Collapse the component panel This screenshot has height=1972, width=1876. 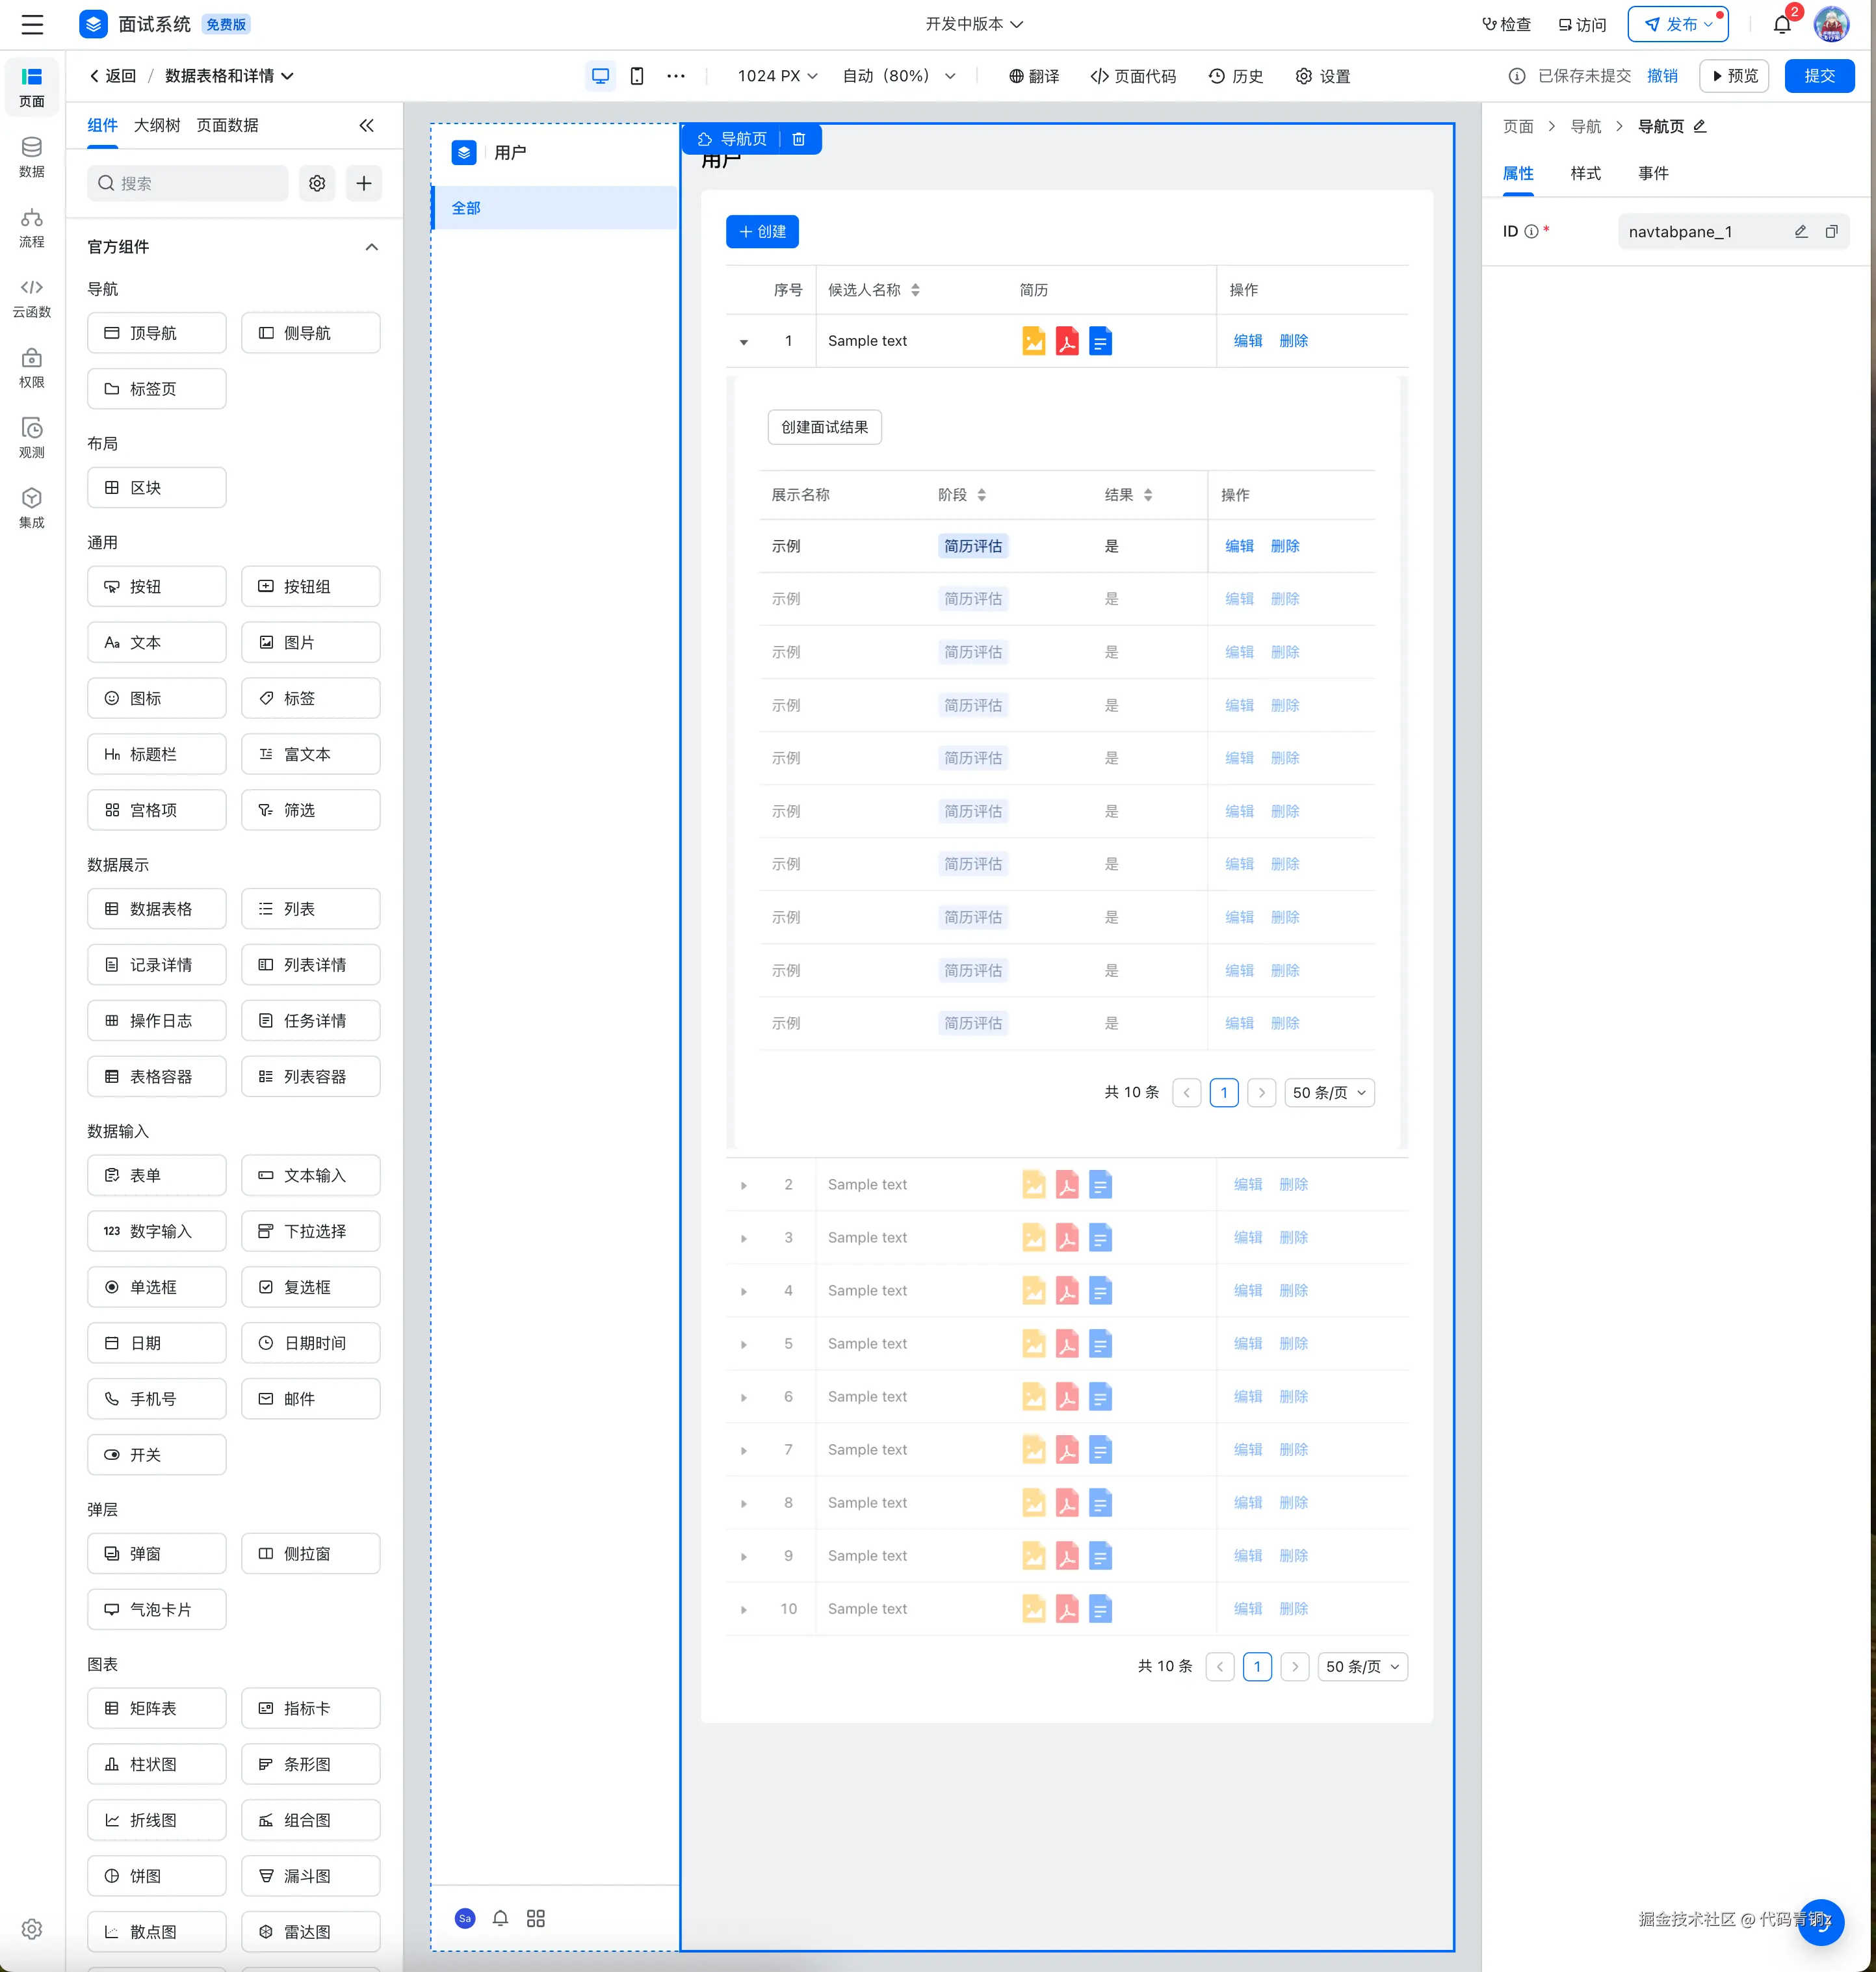pos(366,125)
